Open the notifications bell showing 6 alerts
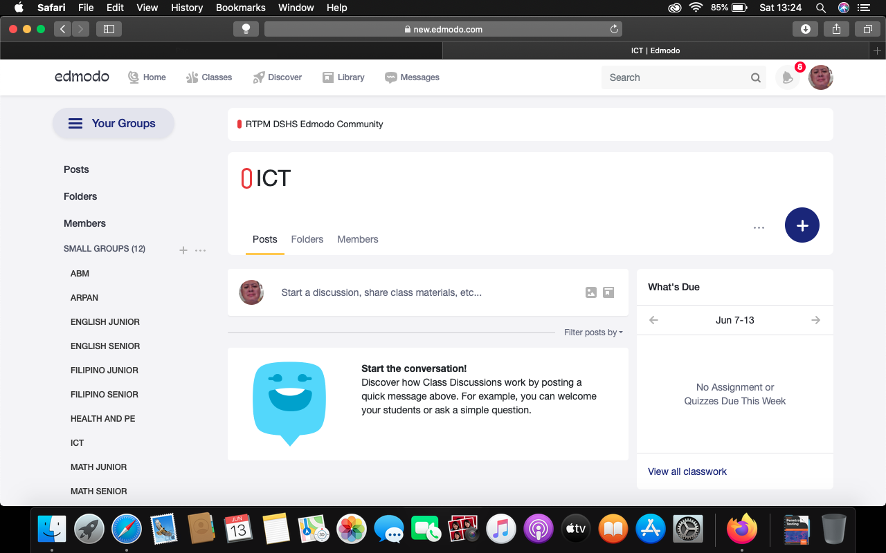 pos(787,77)
